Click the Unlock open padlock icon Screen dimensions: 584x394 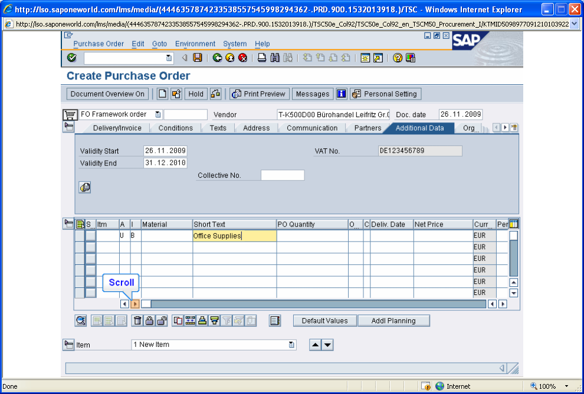click(162, 320)
